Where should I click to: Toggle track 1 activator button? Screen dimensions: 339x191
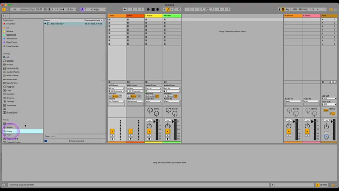[112, 132]
